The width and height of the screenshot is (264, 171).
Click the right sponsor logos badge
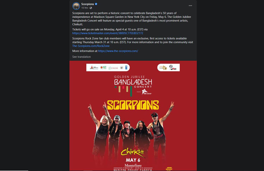[169, 67]
